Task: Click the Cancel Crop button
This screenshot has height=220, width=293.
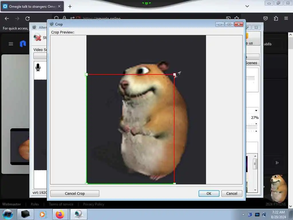Action: click(75, 193)
